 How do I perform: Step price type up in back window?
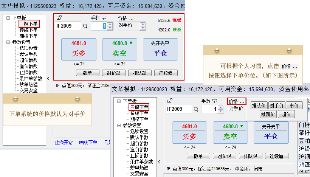[x=143, y=24]
